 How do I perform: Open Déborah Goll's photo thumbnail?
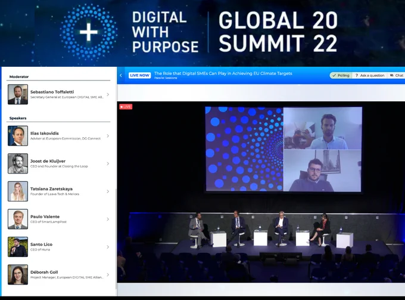18,275
